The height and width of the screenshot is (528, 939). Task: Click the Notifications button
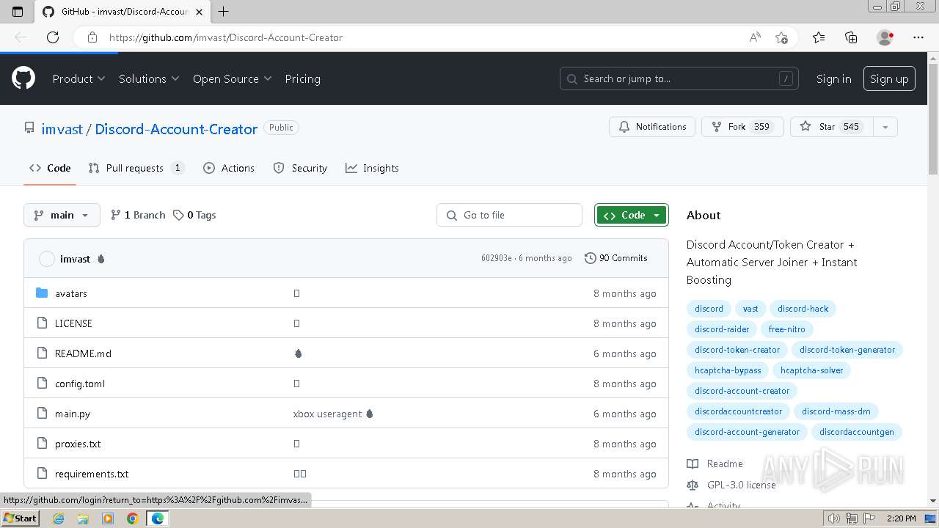click(652, 127)
